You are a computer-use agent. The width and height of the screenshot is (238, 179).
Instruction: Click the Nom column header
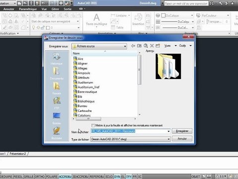[x=105, y=53]
